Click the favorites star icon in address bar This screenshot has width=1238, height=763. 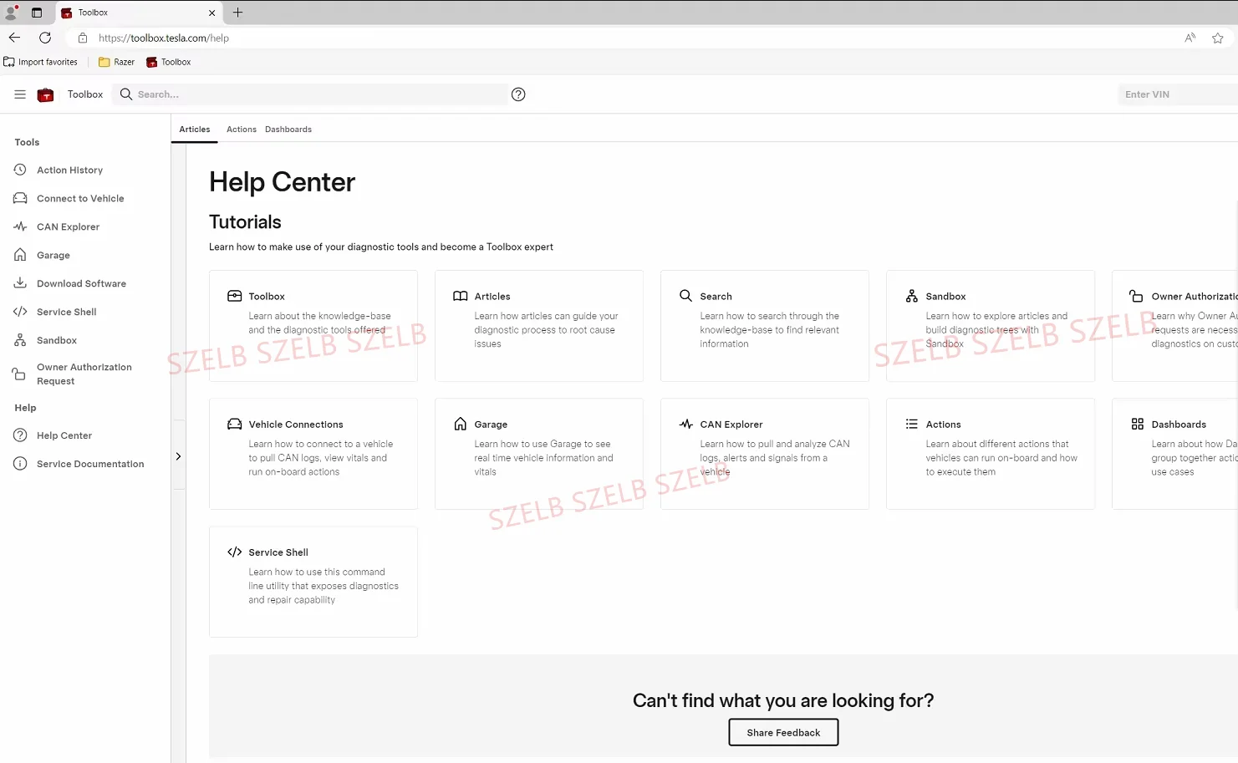pyautogui.click(x=1217, y=38)
